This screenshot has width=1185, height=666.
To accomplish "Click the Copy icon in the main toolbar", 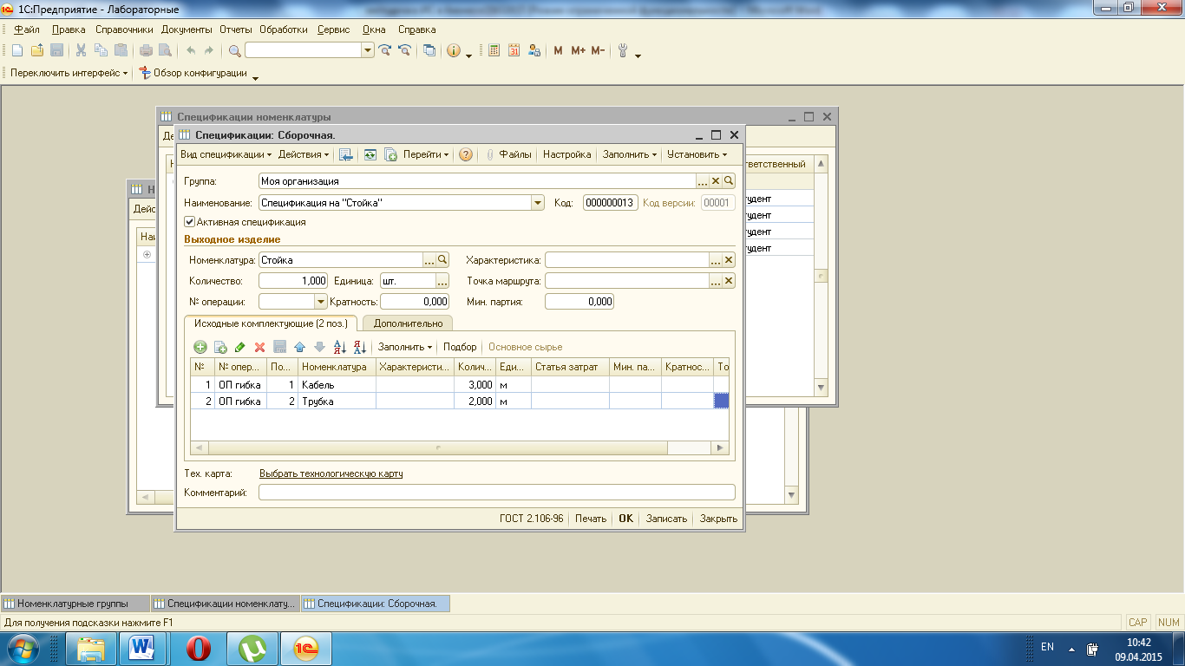I will [101, 50].
